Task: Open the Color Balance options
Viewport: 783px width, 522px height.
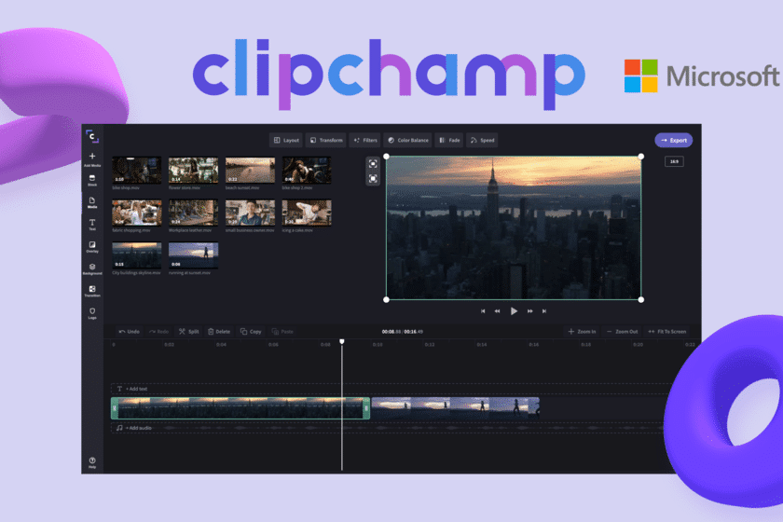Action: point(408,141)
